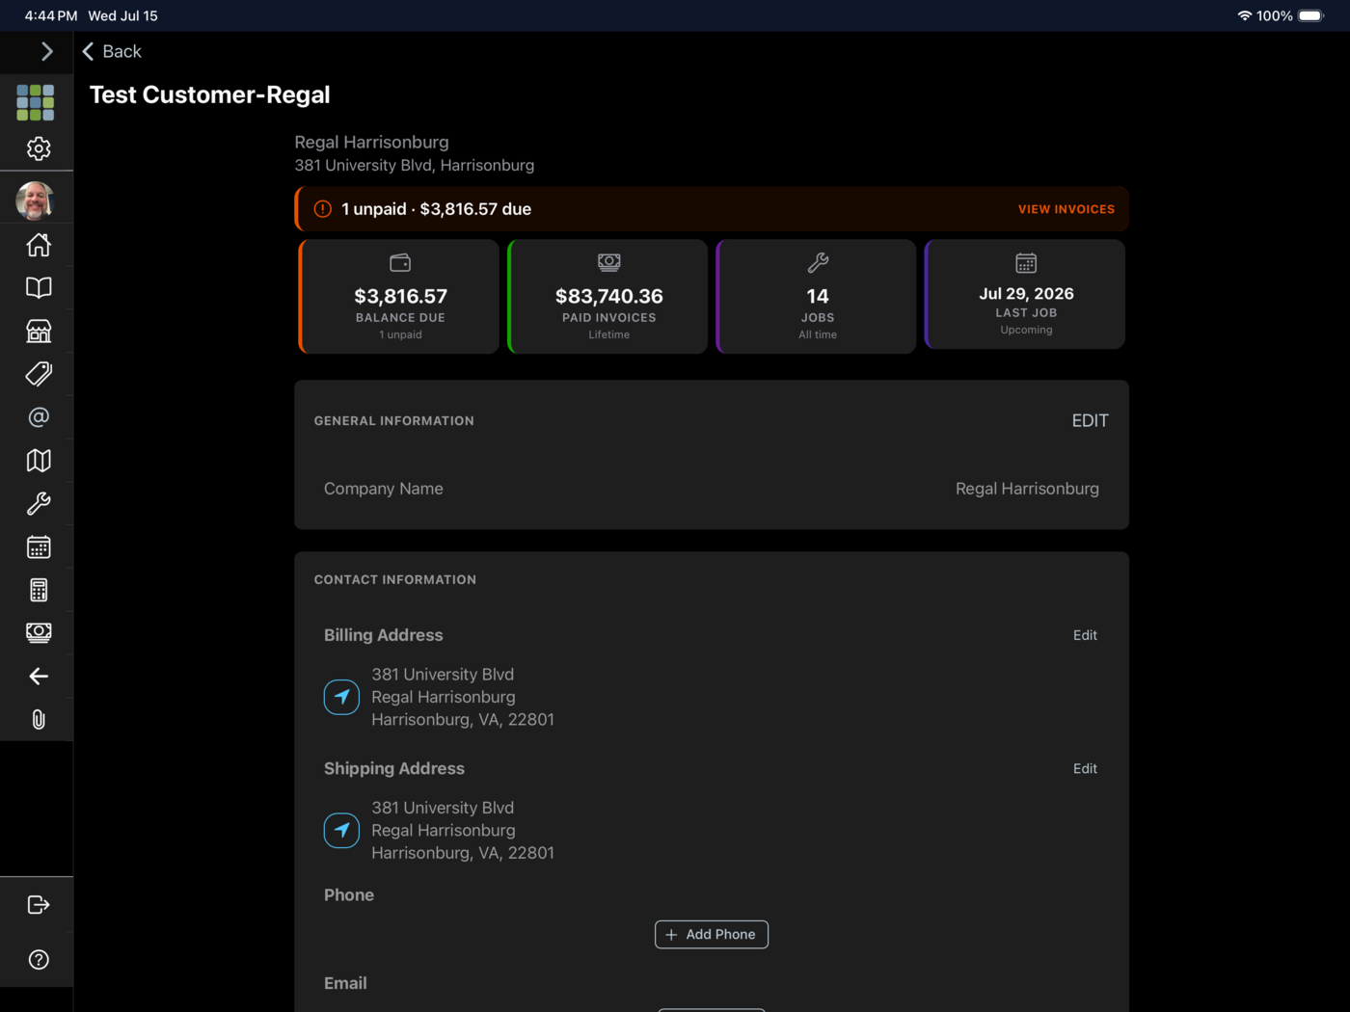Click the Company Name label

384,489
